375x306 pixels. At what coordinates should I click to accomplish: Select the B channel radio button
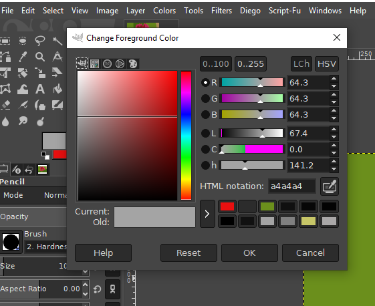205,114
